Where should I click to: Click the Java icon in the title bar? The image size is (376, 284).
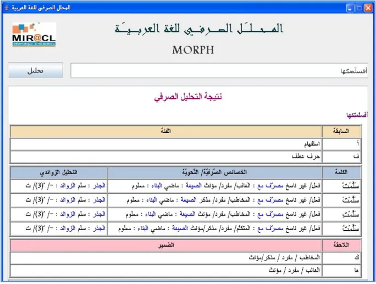tap(7, 8)
